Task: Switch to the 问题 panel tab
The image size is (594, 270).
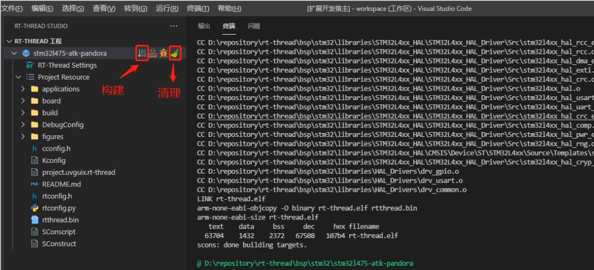Action: pos(254,26)
